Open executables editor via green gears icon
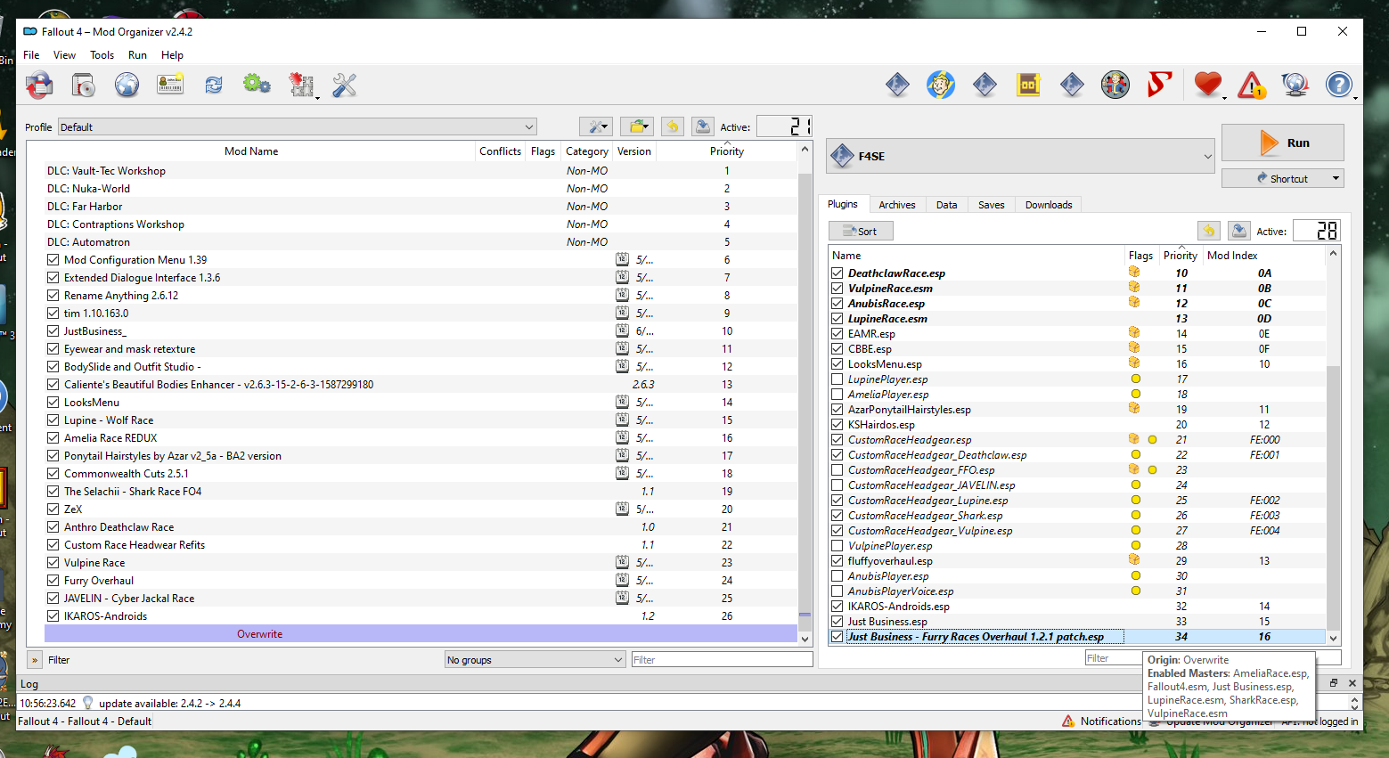1389x758 pixels. point(257,86)
